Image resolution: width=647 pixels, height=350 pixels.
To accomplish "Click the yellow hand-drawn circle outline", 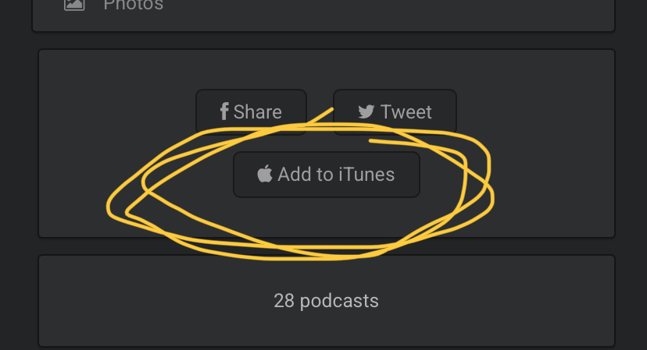I will (109, 209).
